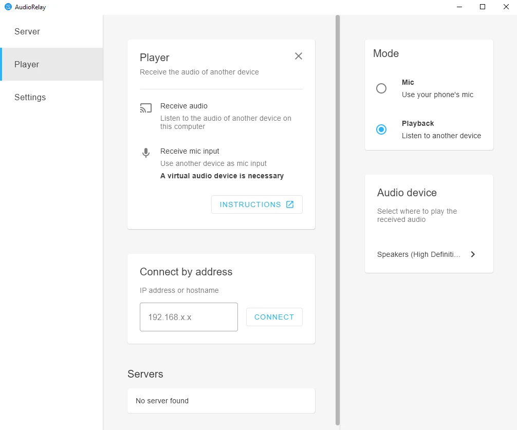This screenshot has height=430, width=517.
Task: Switch to the Player tab
Action: pyautogui.click(x=51, y=64)
